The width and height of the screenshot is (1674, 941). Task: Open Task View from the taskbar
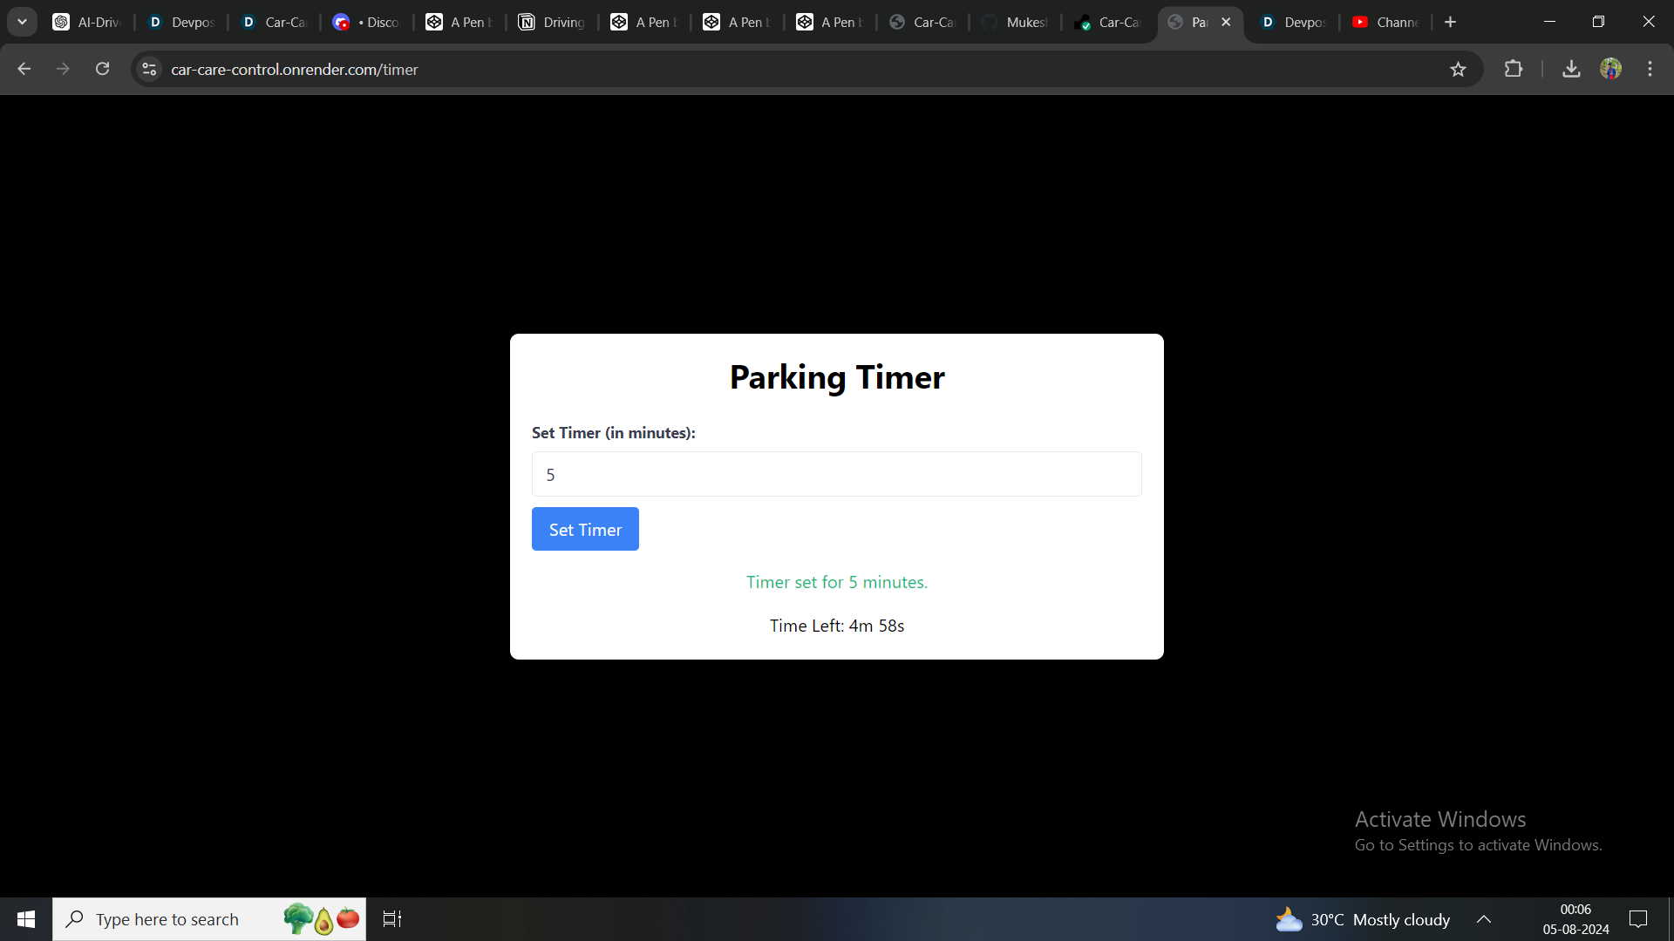(x=391, y=918)
